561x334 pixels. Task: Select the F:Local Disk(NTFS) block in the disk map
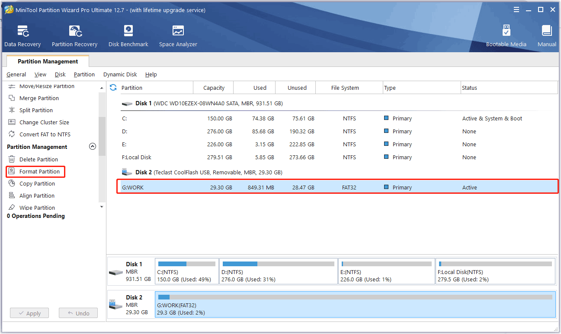point(495,271)
